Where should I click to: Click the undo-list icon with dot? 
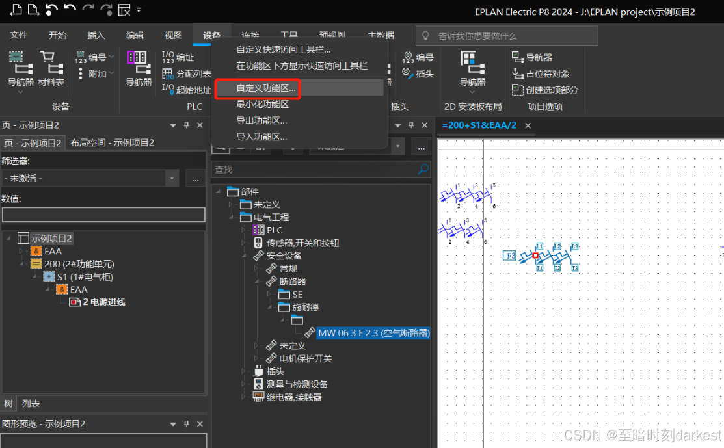pyautogui.click(x=51, y=10)
